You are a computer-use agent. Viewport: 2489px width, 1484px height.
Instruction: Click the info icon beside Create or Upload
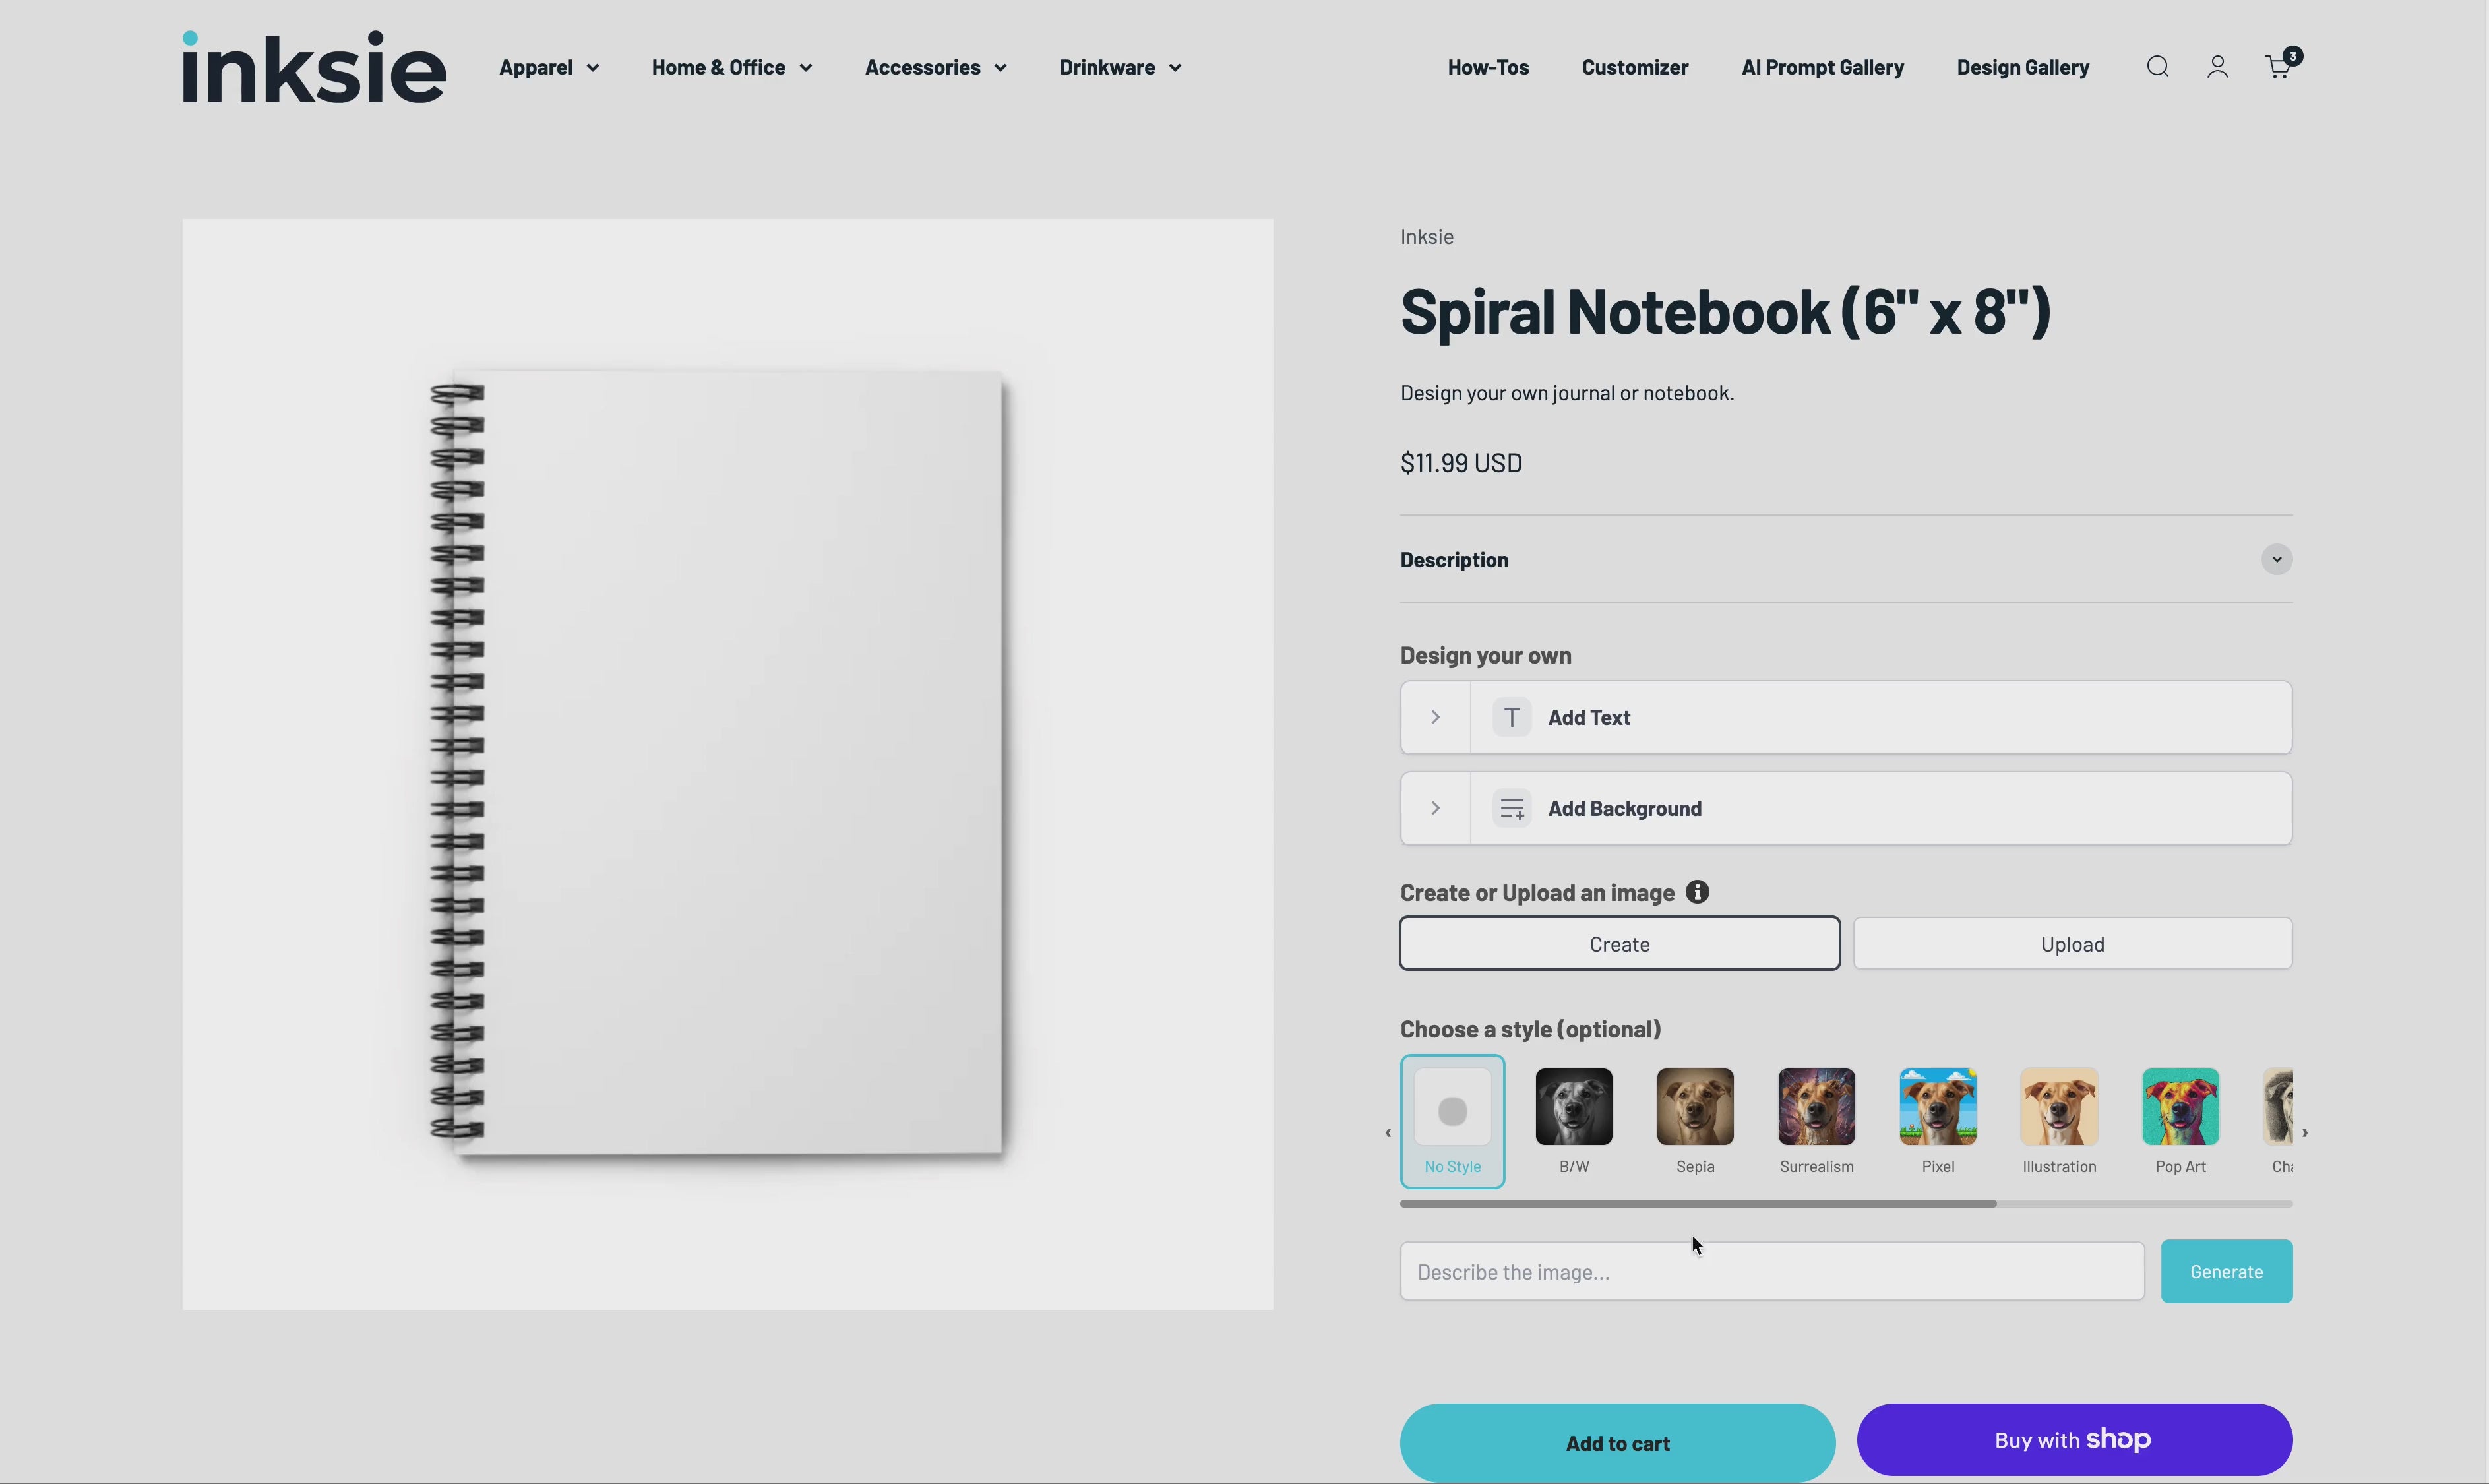click(x=1696, y=891)
